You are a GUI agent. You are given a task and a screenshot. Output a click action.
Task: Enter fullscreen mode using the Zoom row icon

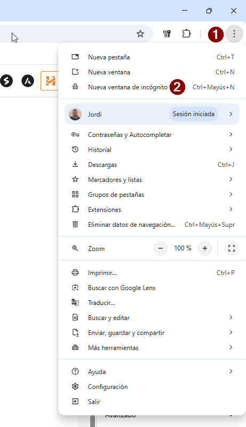point(232,248)
